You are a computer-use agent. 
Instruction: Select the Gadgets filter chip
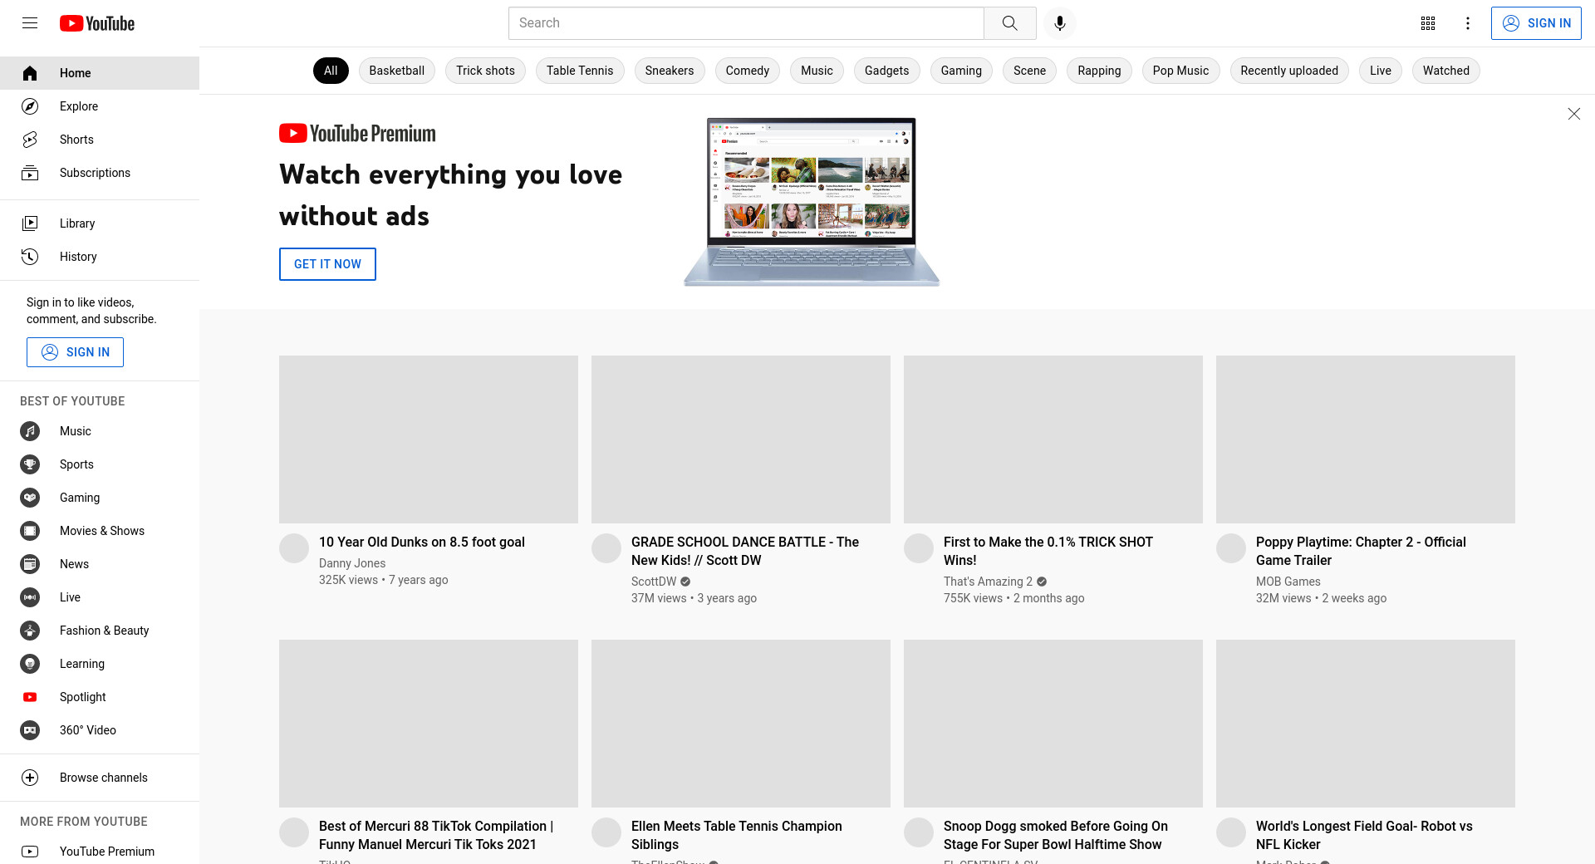click(x=886, y=71)
